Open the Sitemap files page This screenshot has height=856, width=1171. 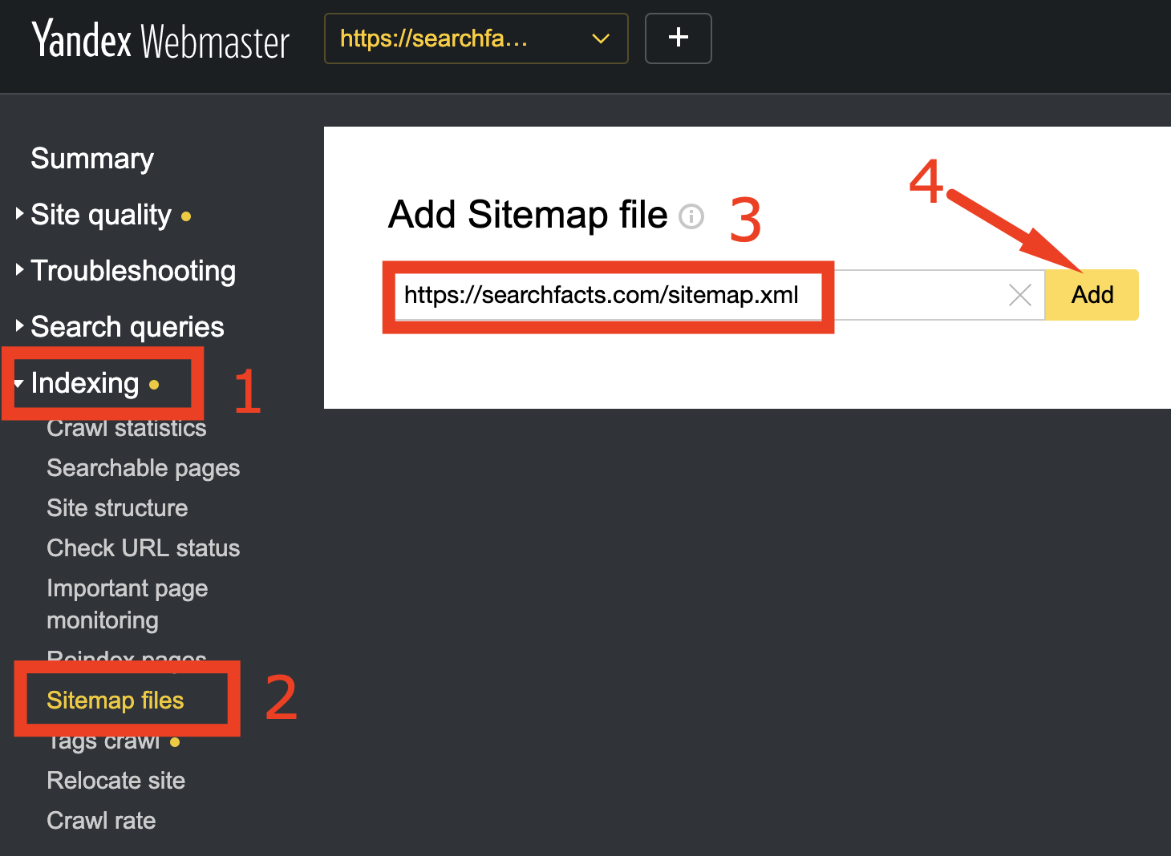pyautogui.click(x=115, y=700)
